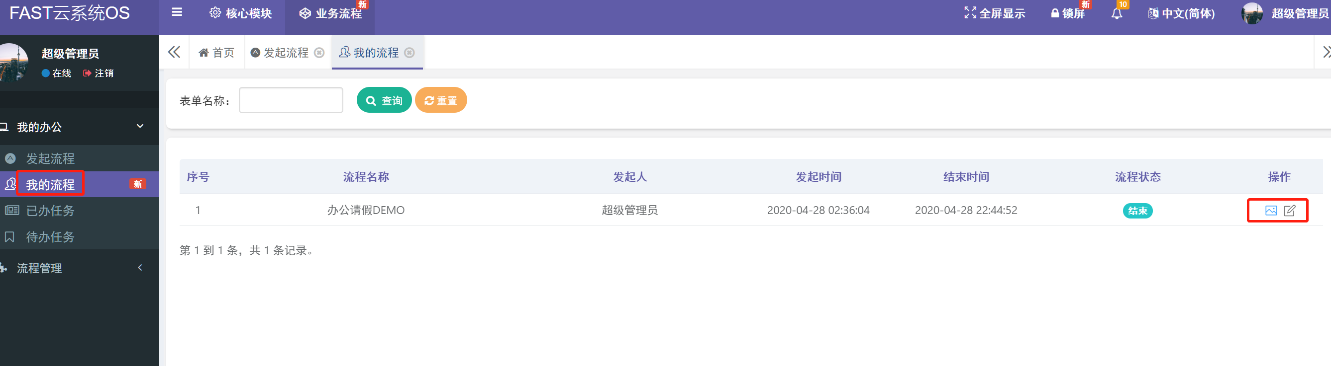The image size is (1331, 366).
Task: Open the 核心模块 top menu
Action: 240,13
